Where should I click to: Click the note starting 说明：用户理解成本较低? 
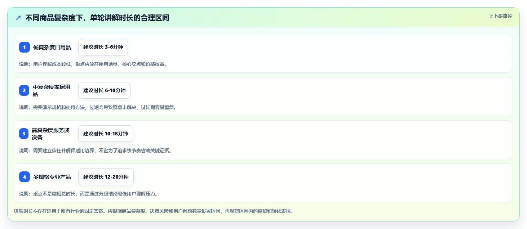coord(93,64)
